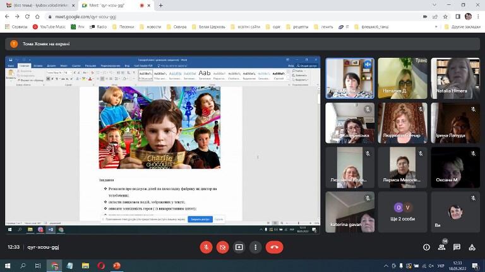Leave the call with red hang-up button
This screenshot has height=272, width=485.
coord(274,247)
